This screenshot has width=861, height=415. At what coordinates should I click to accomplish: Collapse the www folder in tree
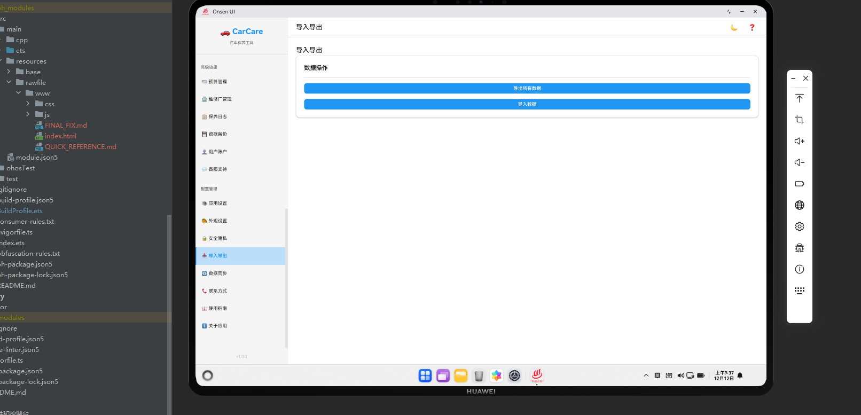pyautogui.click(x=18, y=93)
